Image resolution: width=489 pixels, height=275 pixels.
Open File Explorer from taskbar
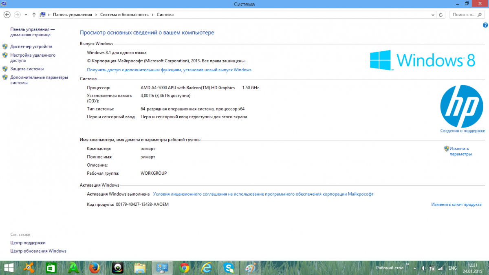(x=140, y=268)
